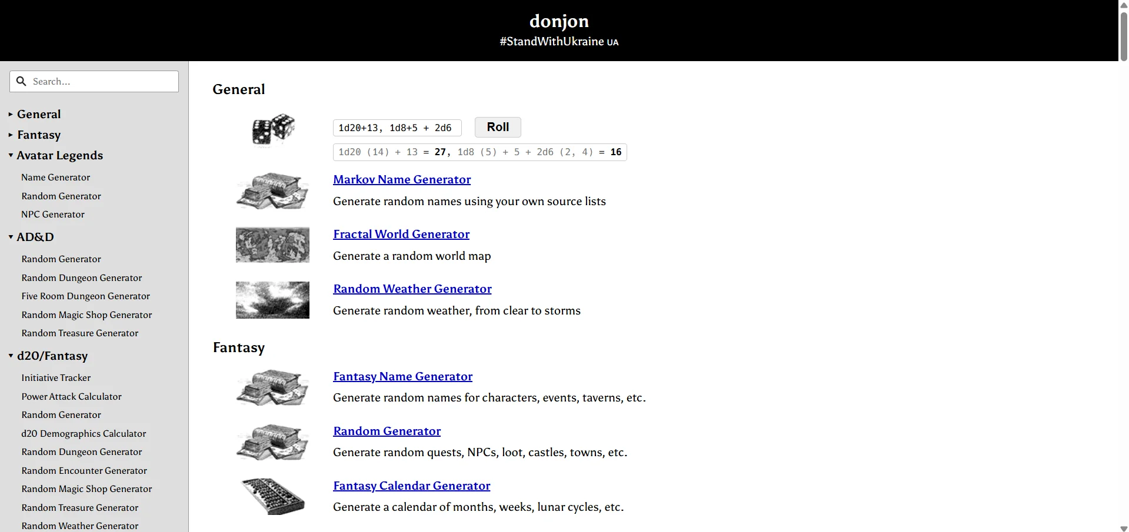Select Random Dungeon Generator under AD&D

pyautogui.click(x=82, y=277)
